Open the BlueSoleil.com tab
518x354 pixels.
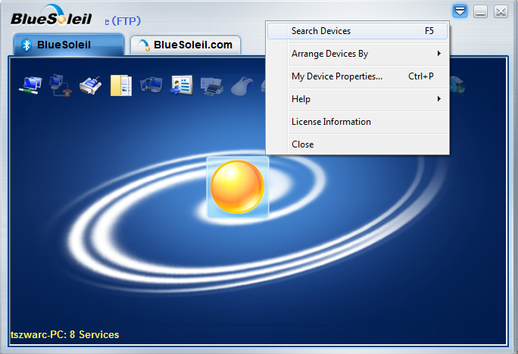point(186,45)
